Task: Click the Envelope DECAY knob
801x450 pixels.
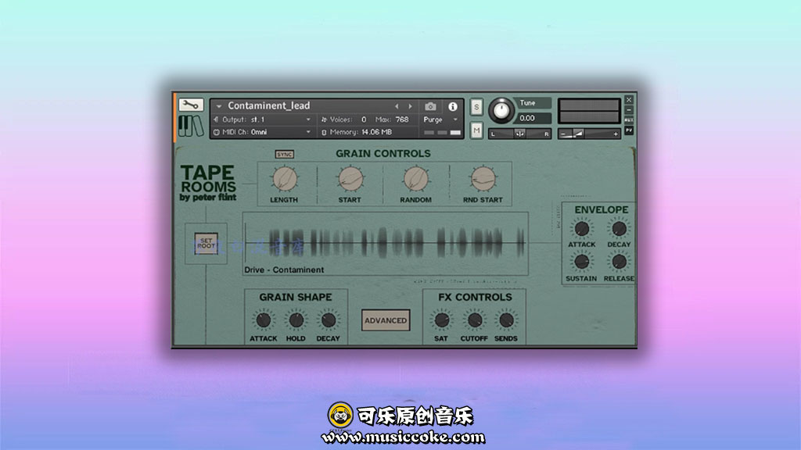Action: [619, 229]
